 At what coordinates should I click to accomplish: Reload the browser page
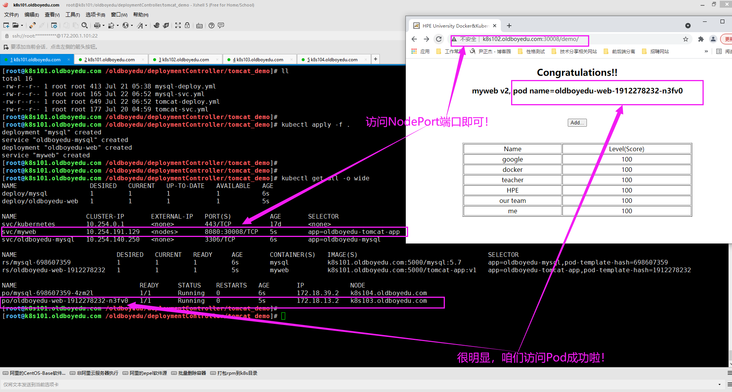tap(439, 39)
